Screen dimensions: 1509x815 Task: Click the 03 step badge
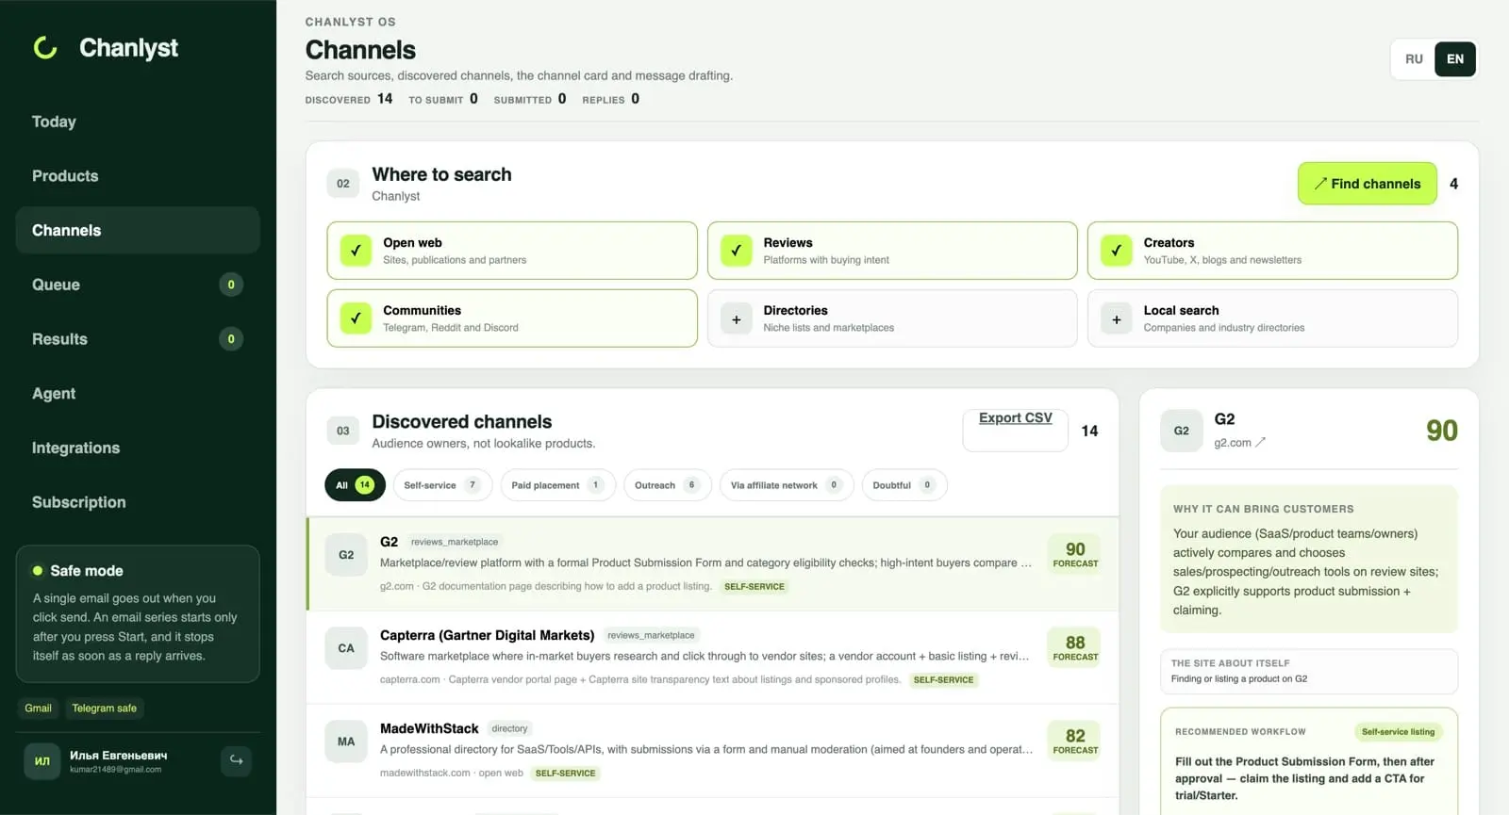click(343, 431)
